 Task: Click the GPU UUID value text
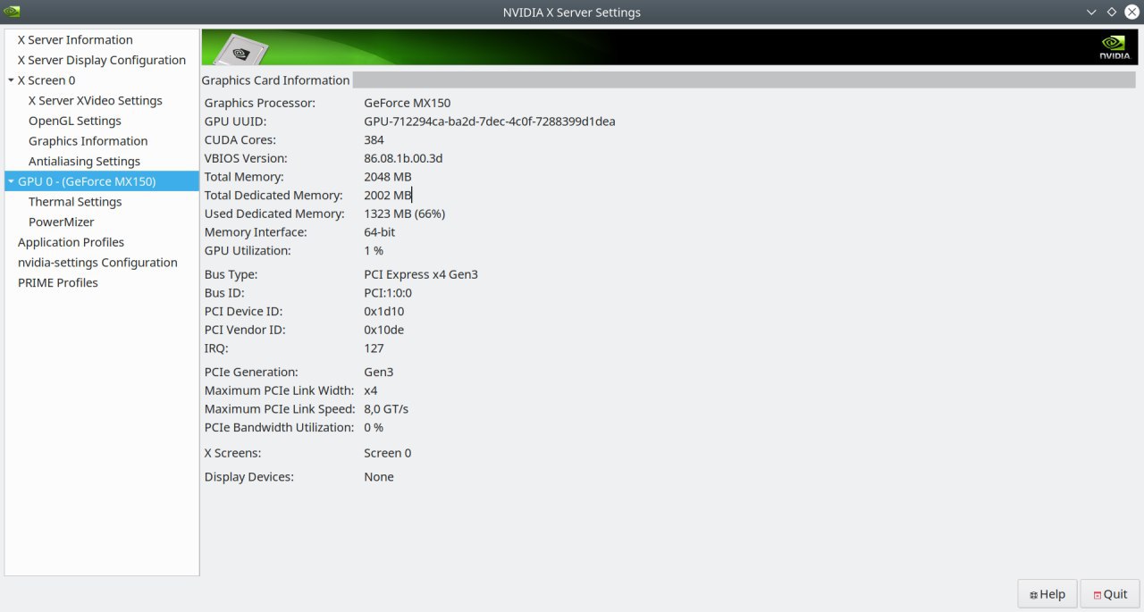coord(489,122)
